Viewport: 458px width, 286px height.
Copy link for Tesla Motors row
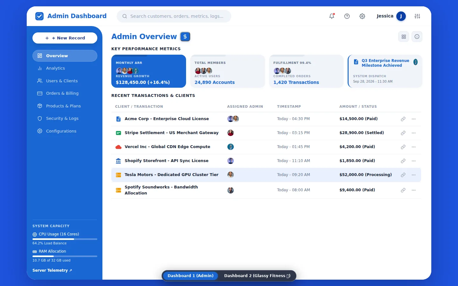click(403, 175)
